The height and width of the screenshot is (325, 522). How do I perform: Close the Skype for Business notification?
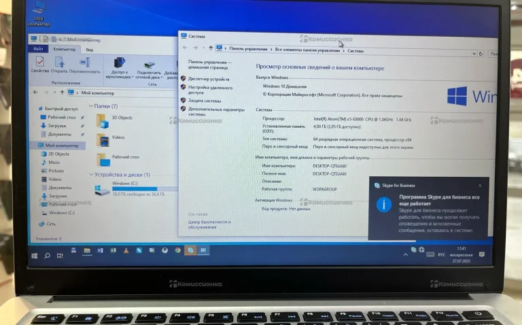pyautogui.click(x=480, y=186)
